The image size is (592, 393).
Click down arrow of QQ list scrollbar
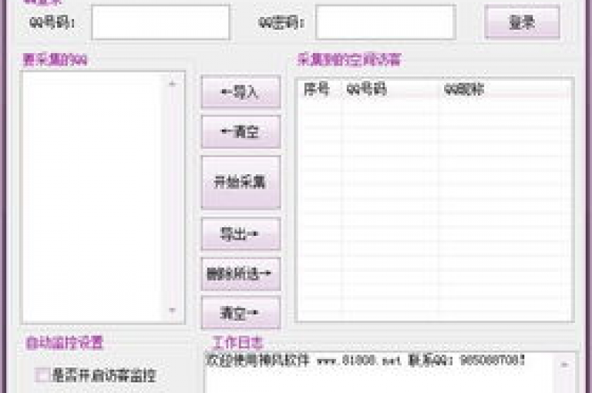pyautogui.click(x=172, y=311)
